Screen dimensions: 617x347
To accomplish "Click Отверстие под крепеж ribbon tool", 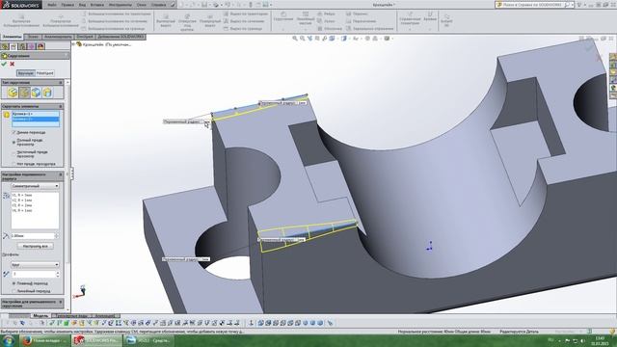I will 187,21.
